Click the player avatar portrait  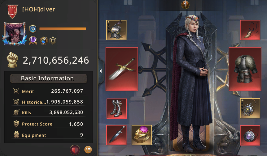click(x=15, y=34)
